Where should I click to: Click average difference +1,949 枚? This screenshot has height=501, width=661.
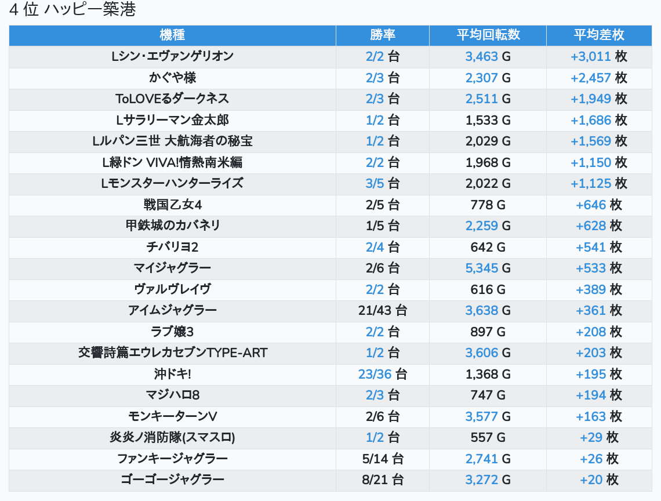tap(599, 99)
